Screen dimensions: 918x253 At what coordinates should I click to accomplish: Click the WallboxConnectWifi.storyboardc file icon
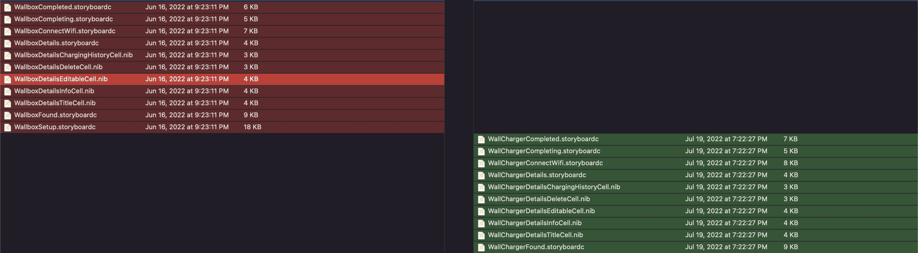coord(7,31)
